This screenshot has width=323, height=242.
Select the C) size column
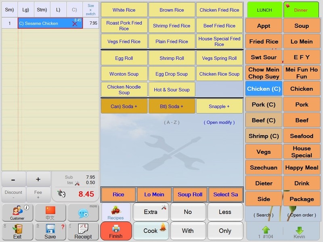tap(75, 9)
